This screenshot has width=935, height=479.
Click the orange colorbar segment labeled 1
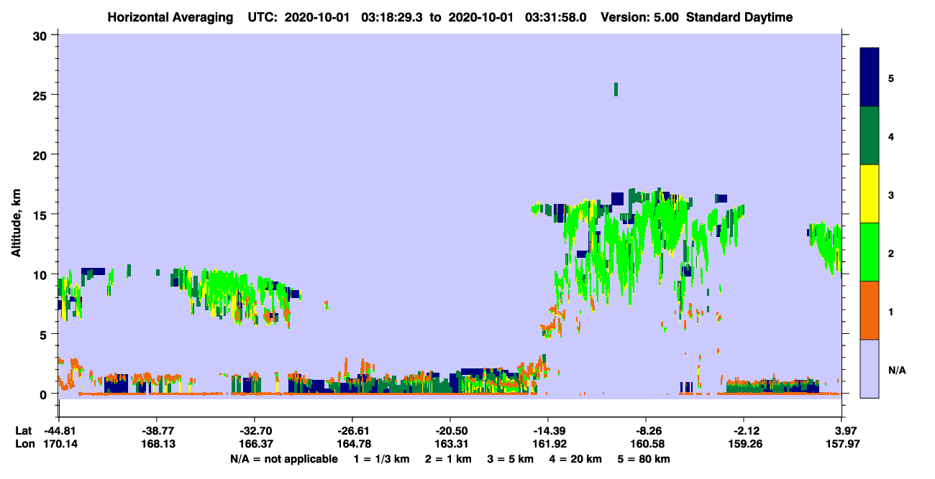click(x=870, y=310)
